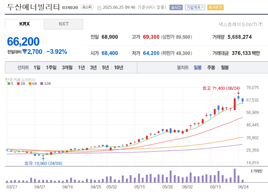Viewport: 268px width, 196px height.
Task: Click the 넥스트레이드(NXT) link text
Action: 238,24
